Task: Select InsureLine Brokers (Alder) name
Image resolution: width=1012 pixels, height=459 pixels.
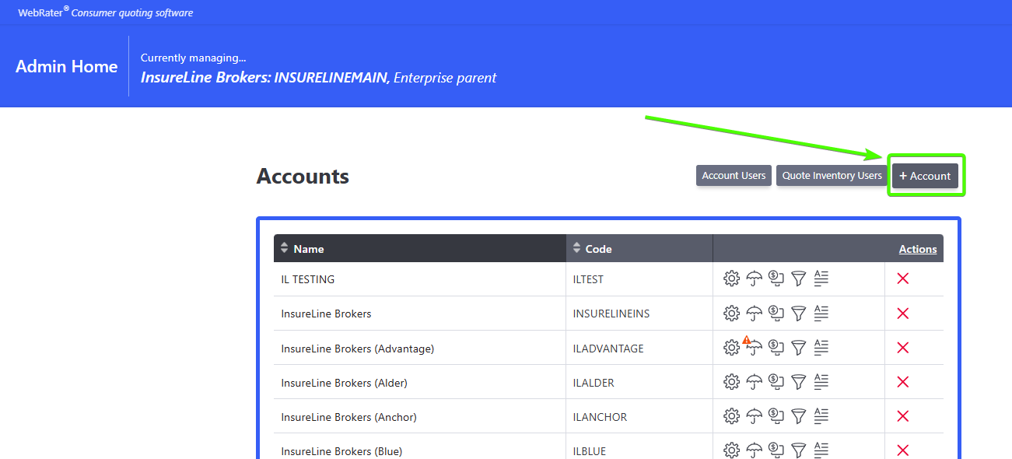Action: point(344,383)
